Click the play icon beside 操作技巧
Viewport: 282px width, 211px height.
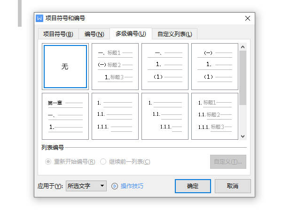pos(115,186)
